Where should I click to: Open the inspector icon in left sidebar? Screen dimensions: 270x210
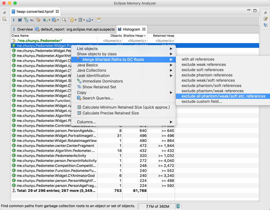click(x=4, y=19)
